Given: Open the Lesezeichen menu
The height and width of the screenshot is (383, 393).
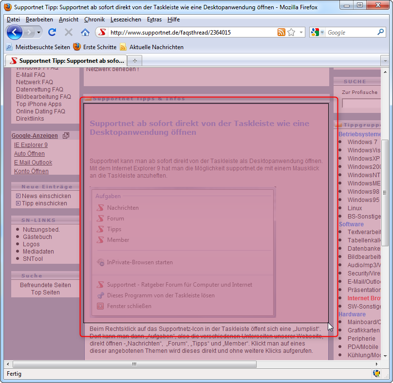Looking at the screenshot, I should [x=126, y=19].
